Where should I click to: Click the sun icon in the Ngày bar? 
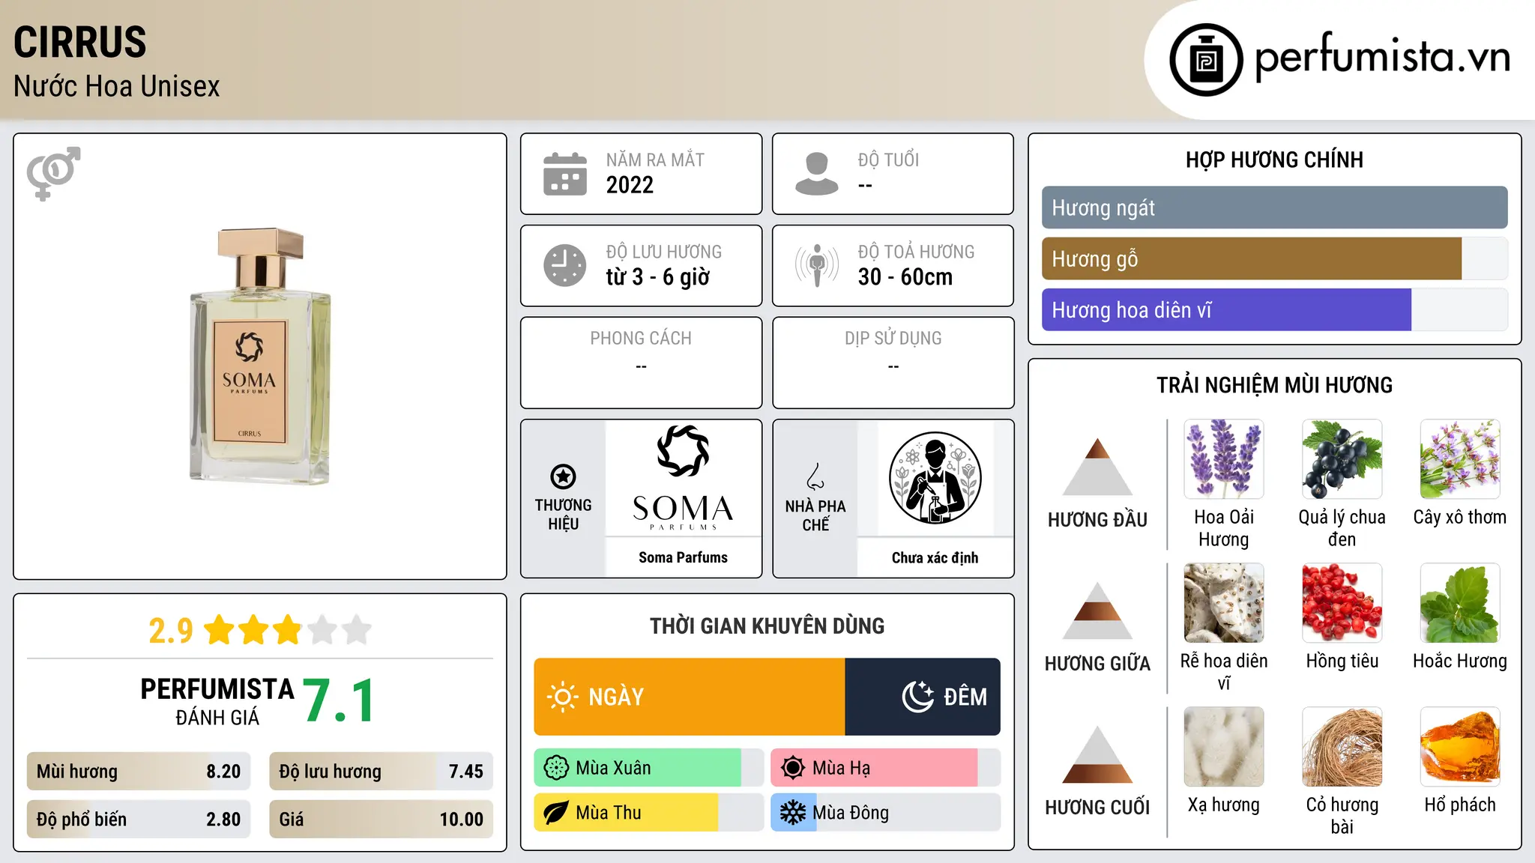562,697
